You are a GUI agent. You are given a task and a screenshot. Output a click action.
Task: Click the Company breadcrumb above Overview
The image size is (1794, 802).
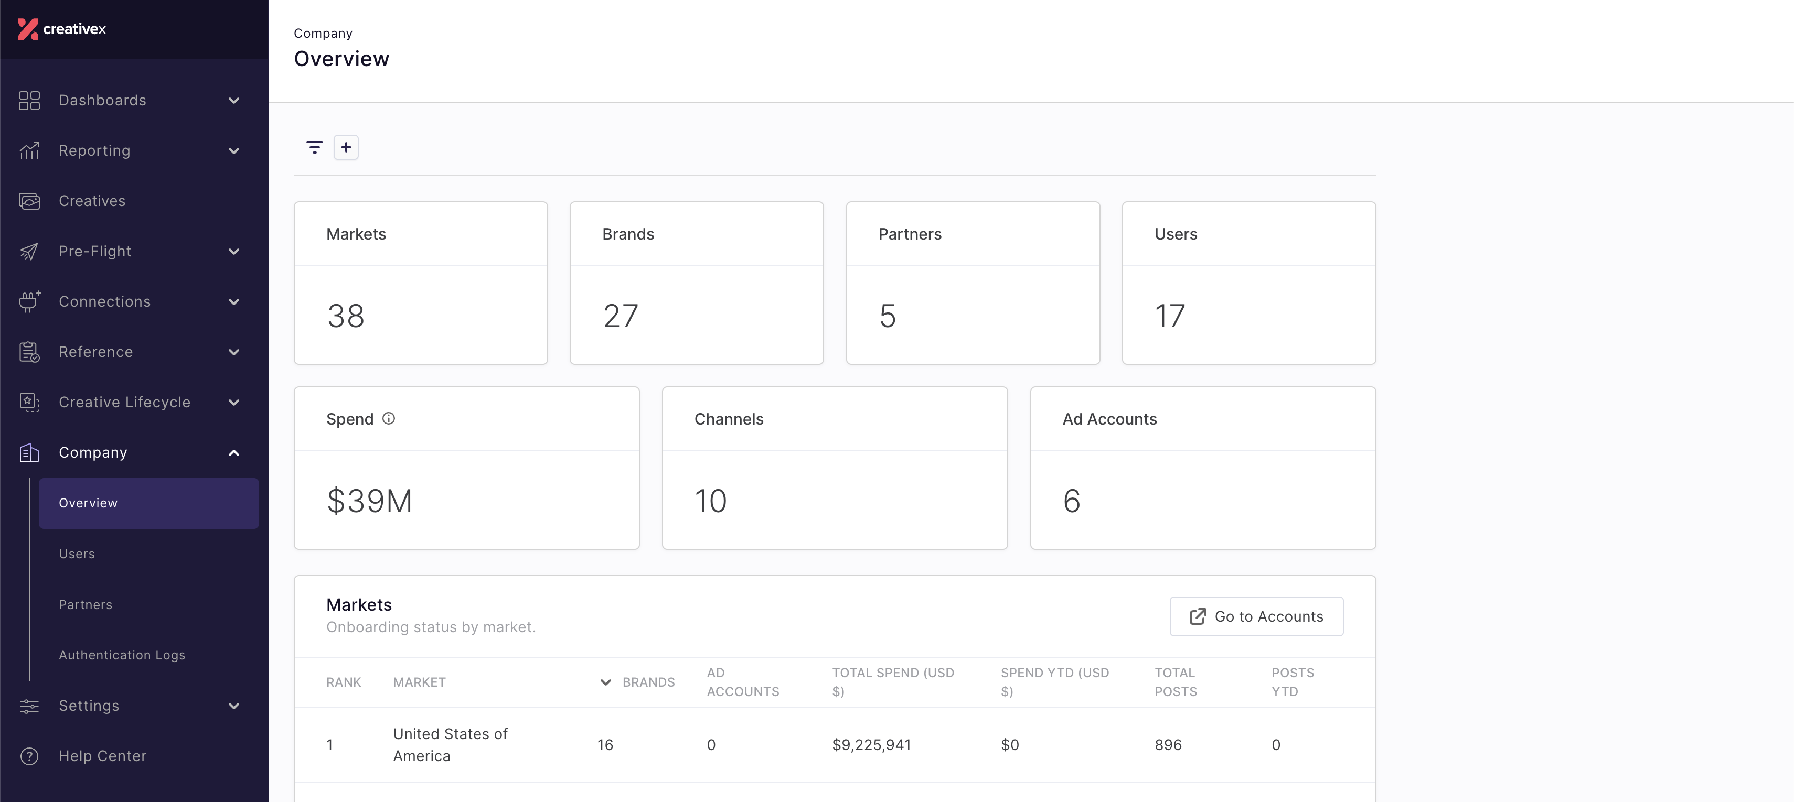(323, 34)
